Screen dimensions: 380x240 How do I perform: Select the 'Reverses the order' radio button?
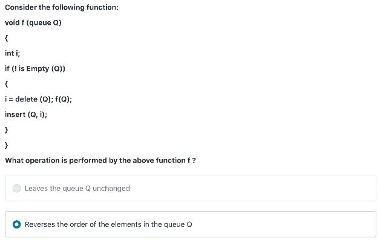(x=17, y=224)
